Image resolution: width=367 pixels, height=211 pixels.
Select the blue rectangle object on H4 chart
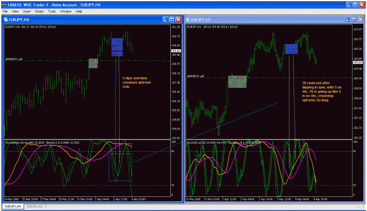click(117, 47)
